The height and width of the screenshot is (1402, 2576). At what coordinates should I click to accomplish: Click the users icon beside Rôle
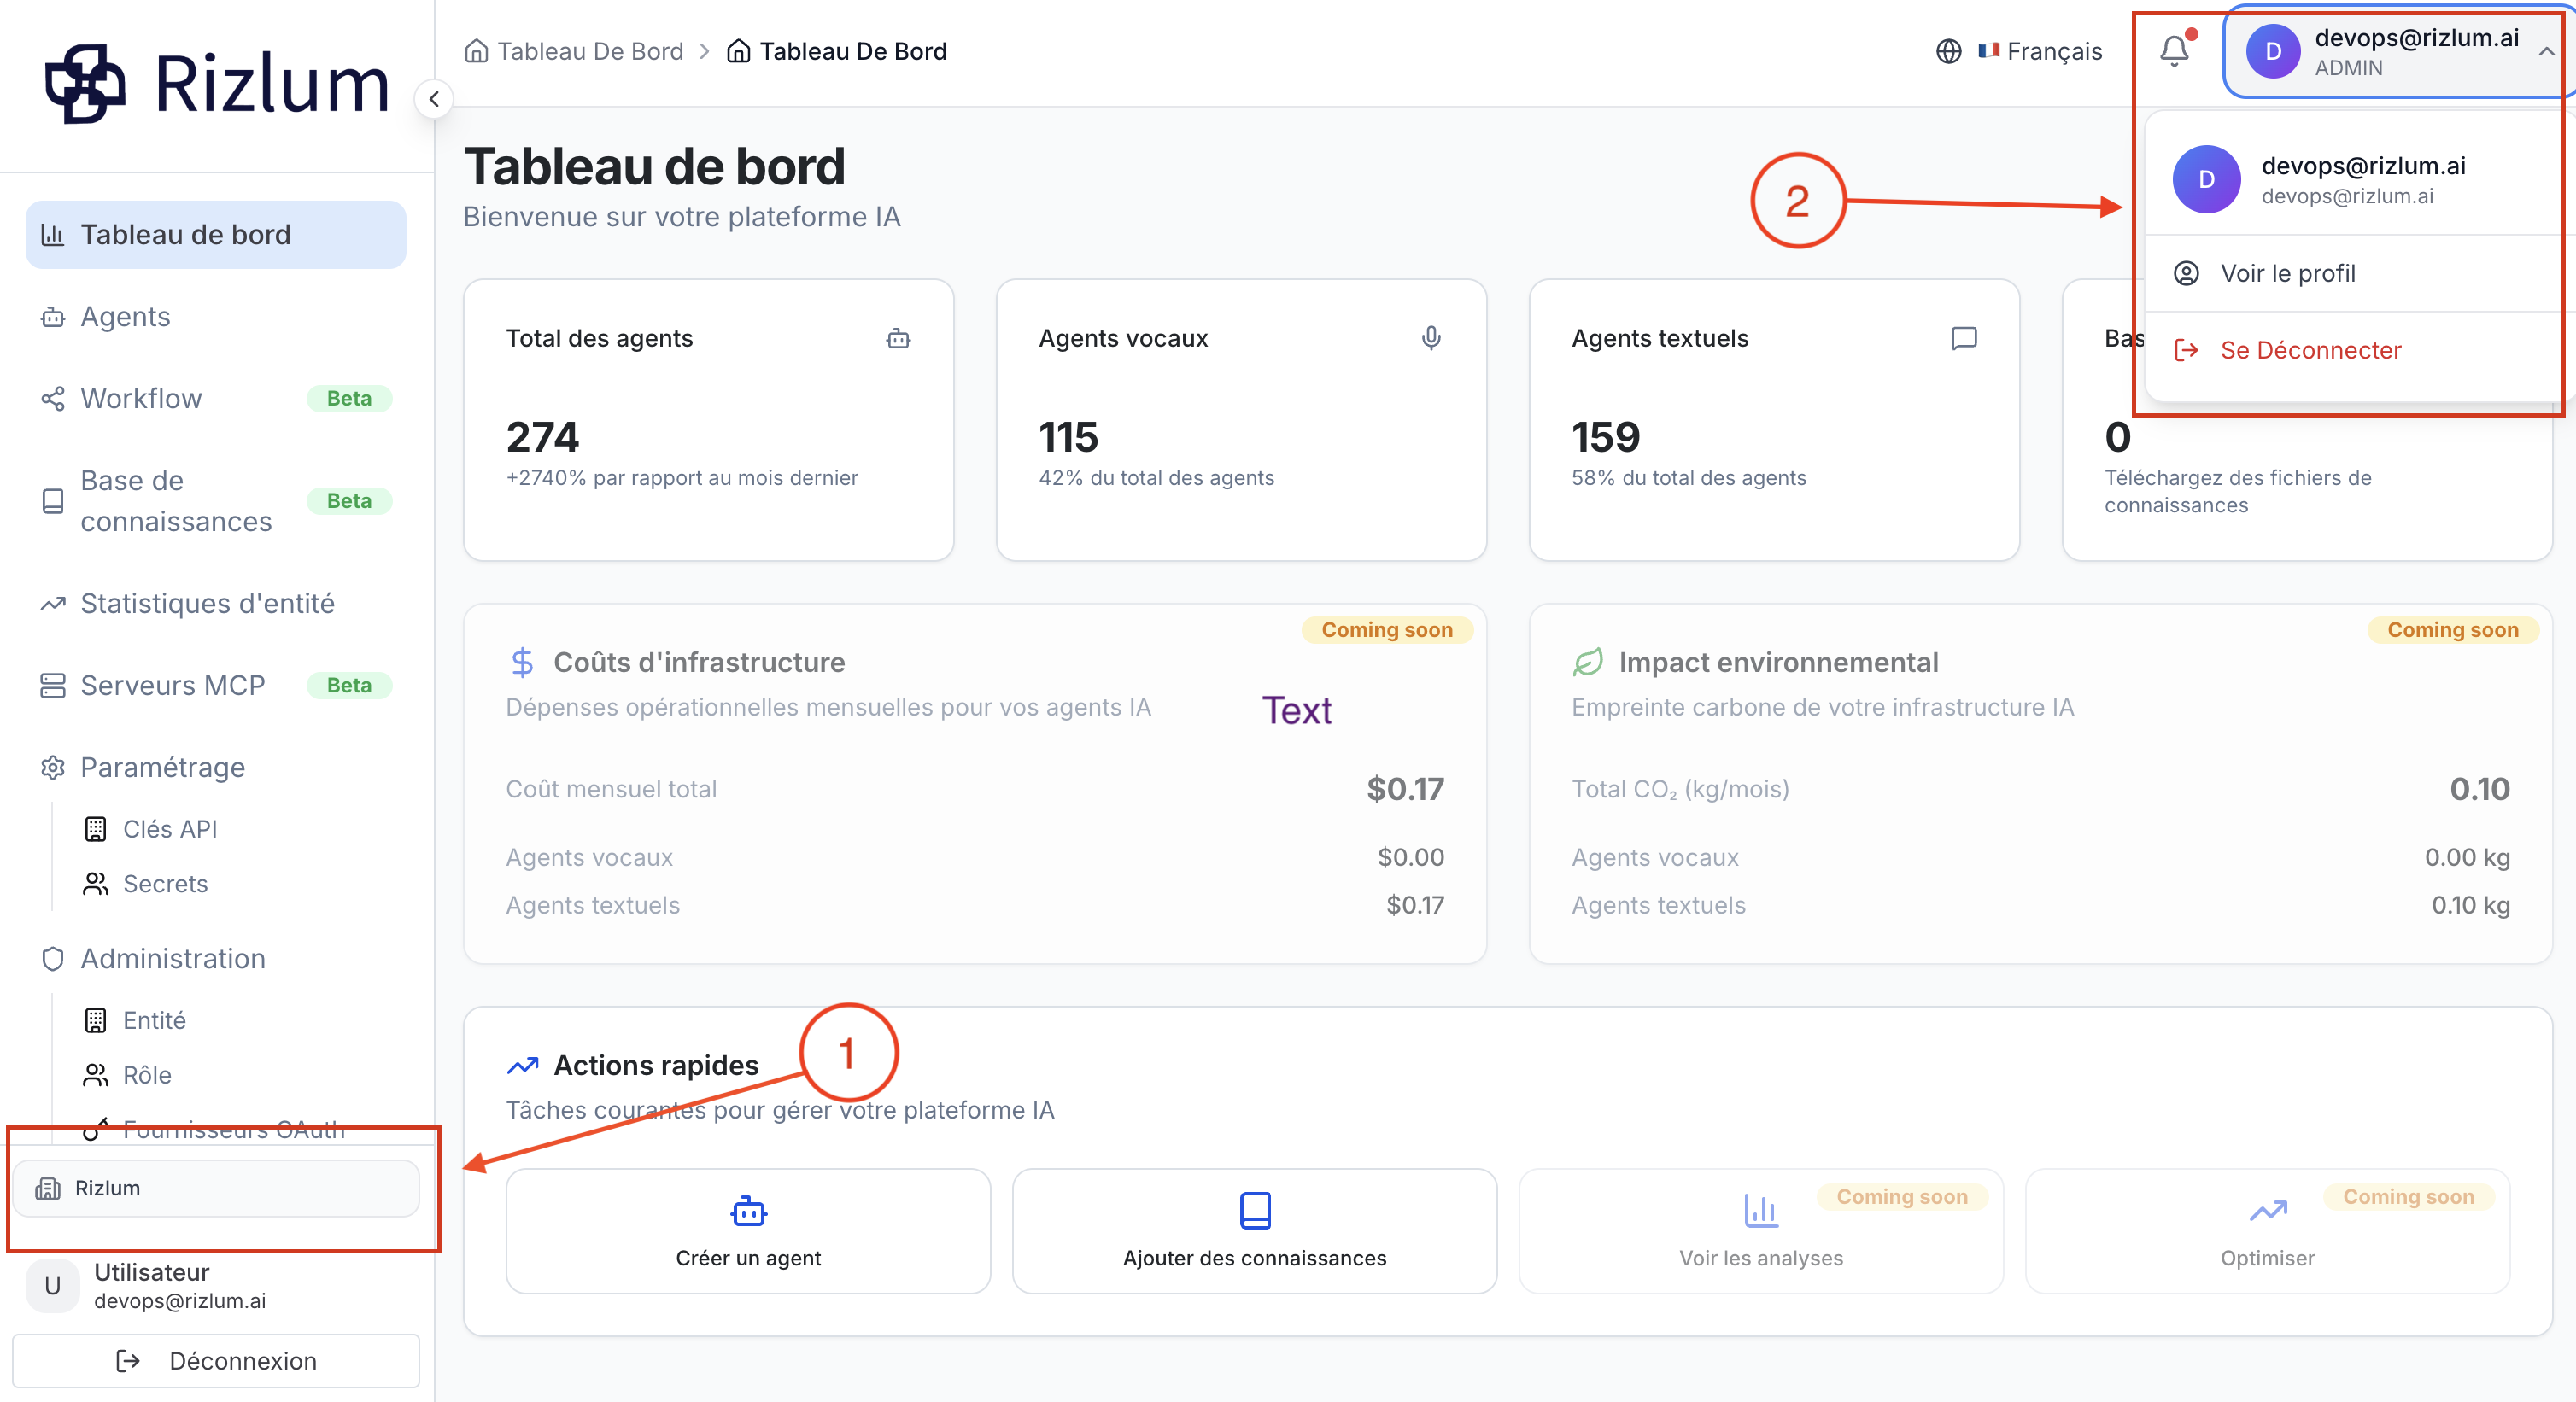point(95,1076)
